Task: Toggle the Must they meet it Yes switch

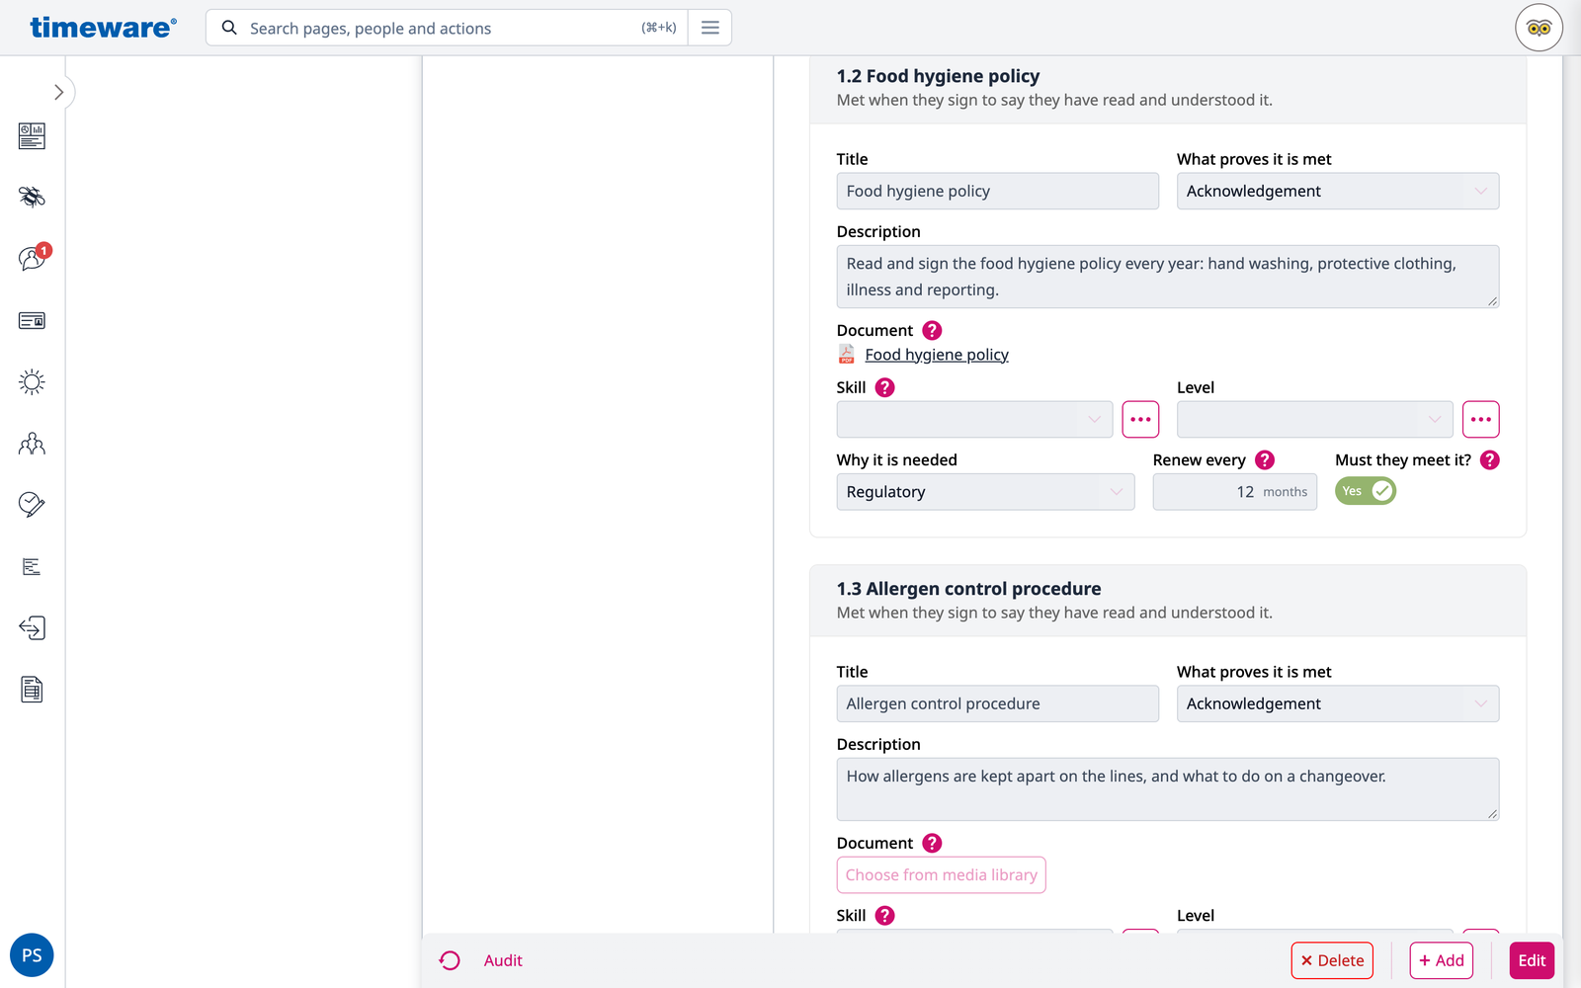Action: pos(1366,491)
